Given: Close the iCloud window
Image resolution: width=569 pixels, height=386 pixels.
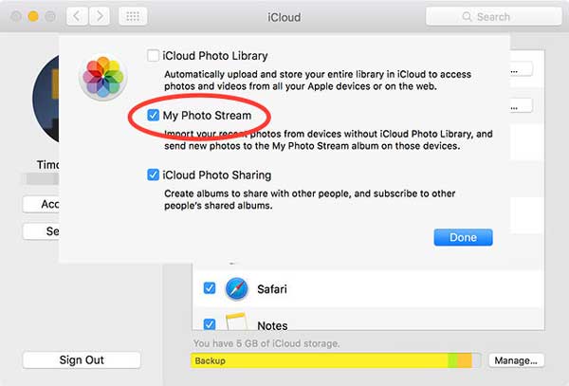Looking at the screenshot, I should [13, 17].
